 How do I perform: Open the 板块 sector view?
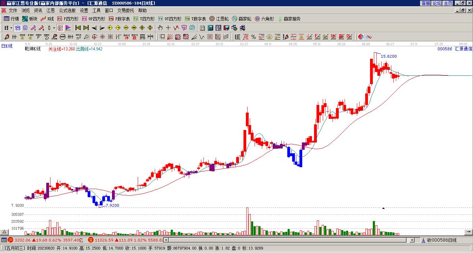30,19
